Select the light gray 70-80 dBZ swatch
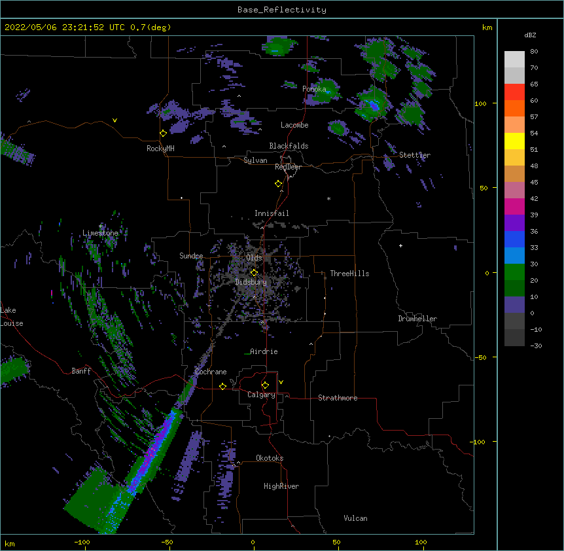Image resolution: width=564 pixels, height=551 pixels. point(514,60)
